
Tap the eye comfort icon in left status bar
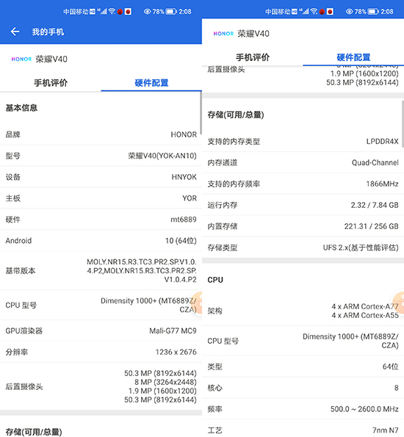coord(147,12)
